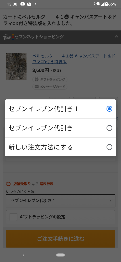Tap the 店舗受取り speech bubble icon
The width and height of the screenshot is (121, 262).
pyautogui.click(x=8, y=184)
